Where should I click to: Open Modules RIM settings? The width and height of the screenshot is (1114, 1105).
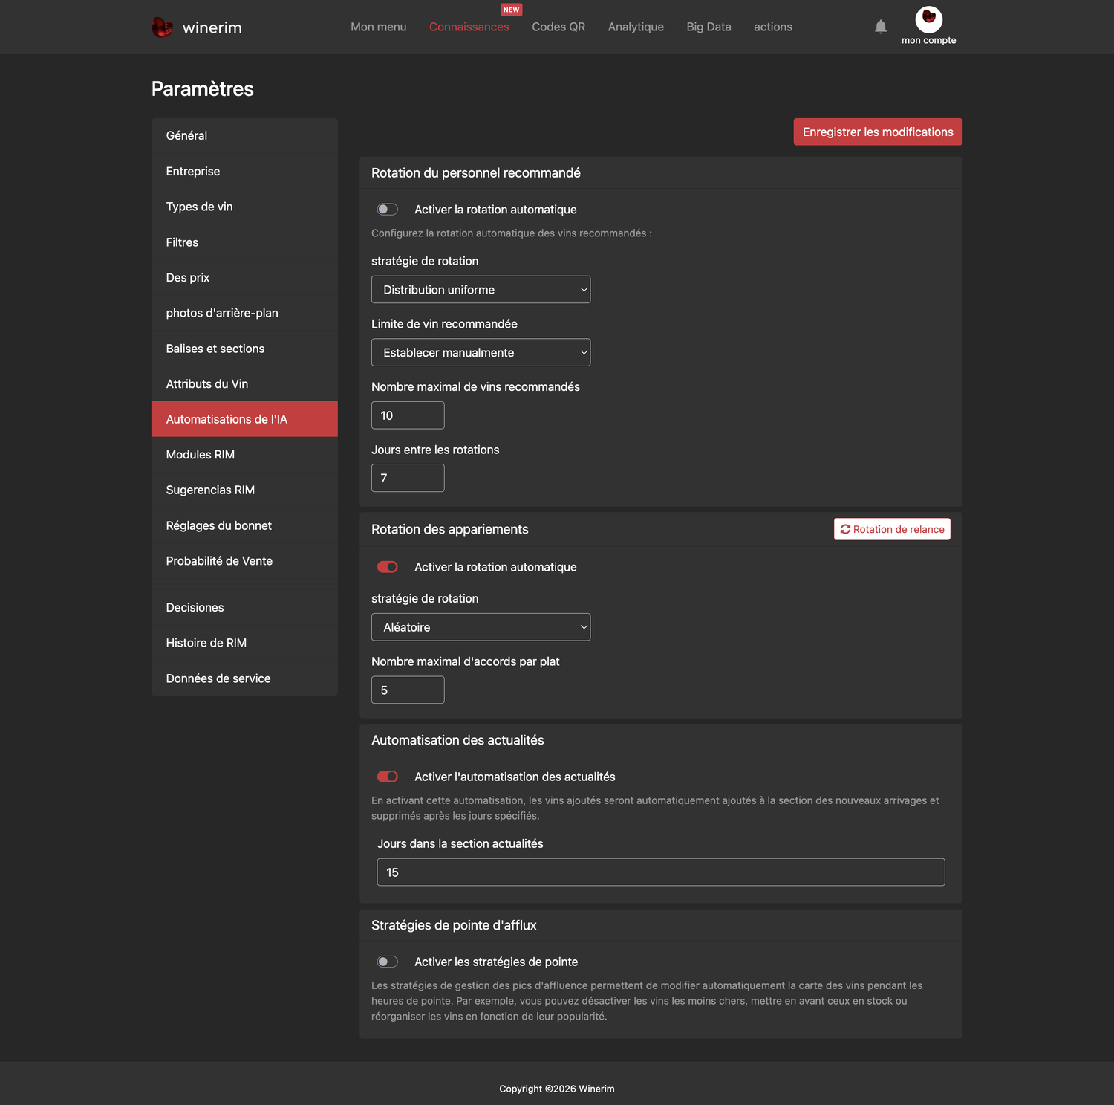244,455
